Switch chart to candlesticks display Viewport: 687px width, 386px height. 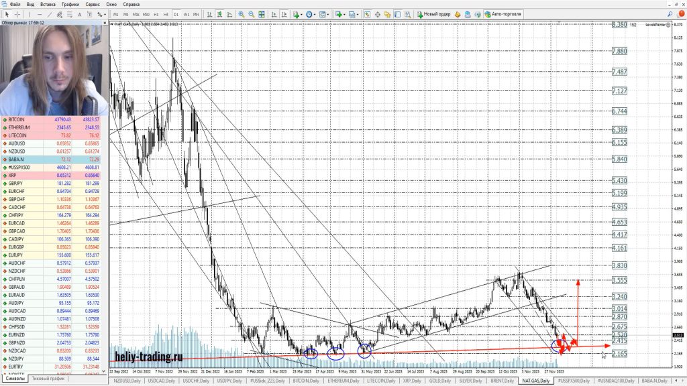tap(219, 14)
